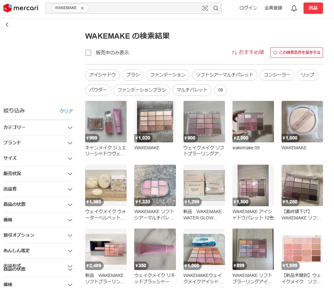The height and width of the screenshot is (292, 334).
Task: Select the ソフトシアーマルチパレット chip
Action: point(225,75)
